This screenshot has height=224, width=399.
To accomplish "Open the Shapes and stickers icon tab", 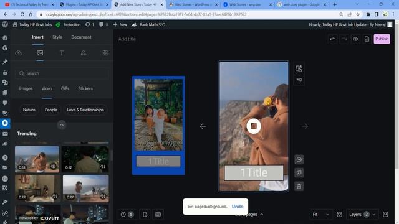I will (x=84, y=53).
